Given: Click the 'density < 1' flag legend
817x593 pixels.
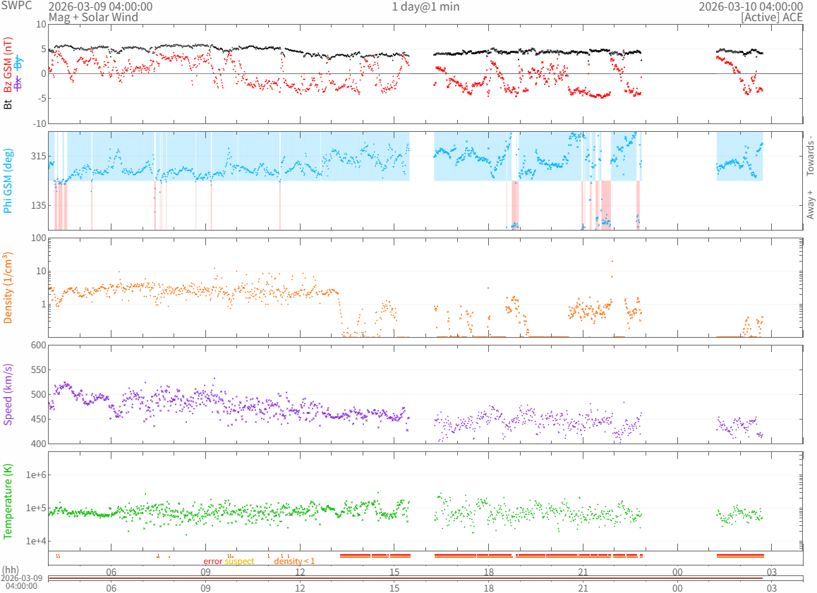Looking at the screenshot, I should click(x=294, y=561).
